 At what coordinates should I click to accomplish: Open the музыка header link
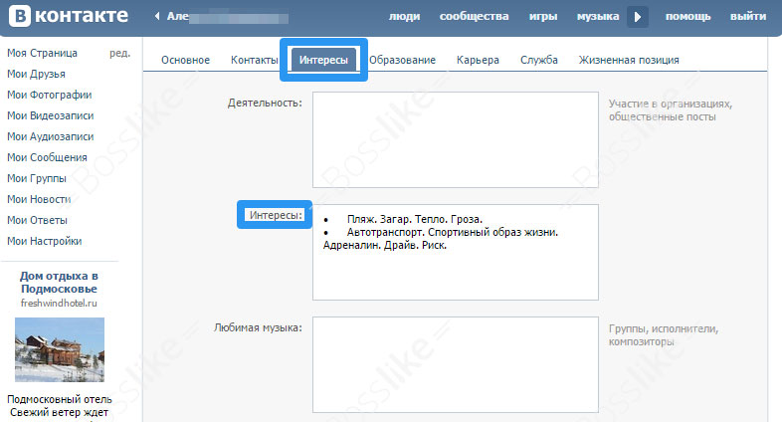click(598, 17)
